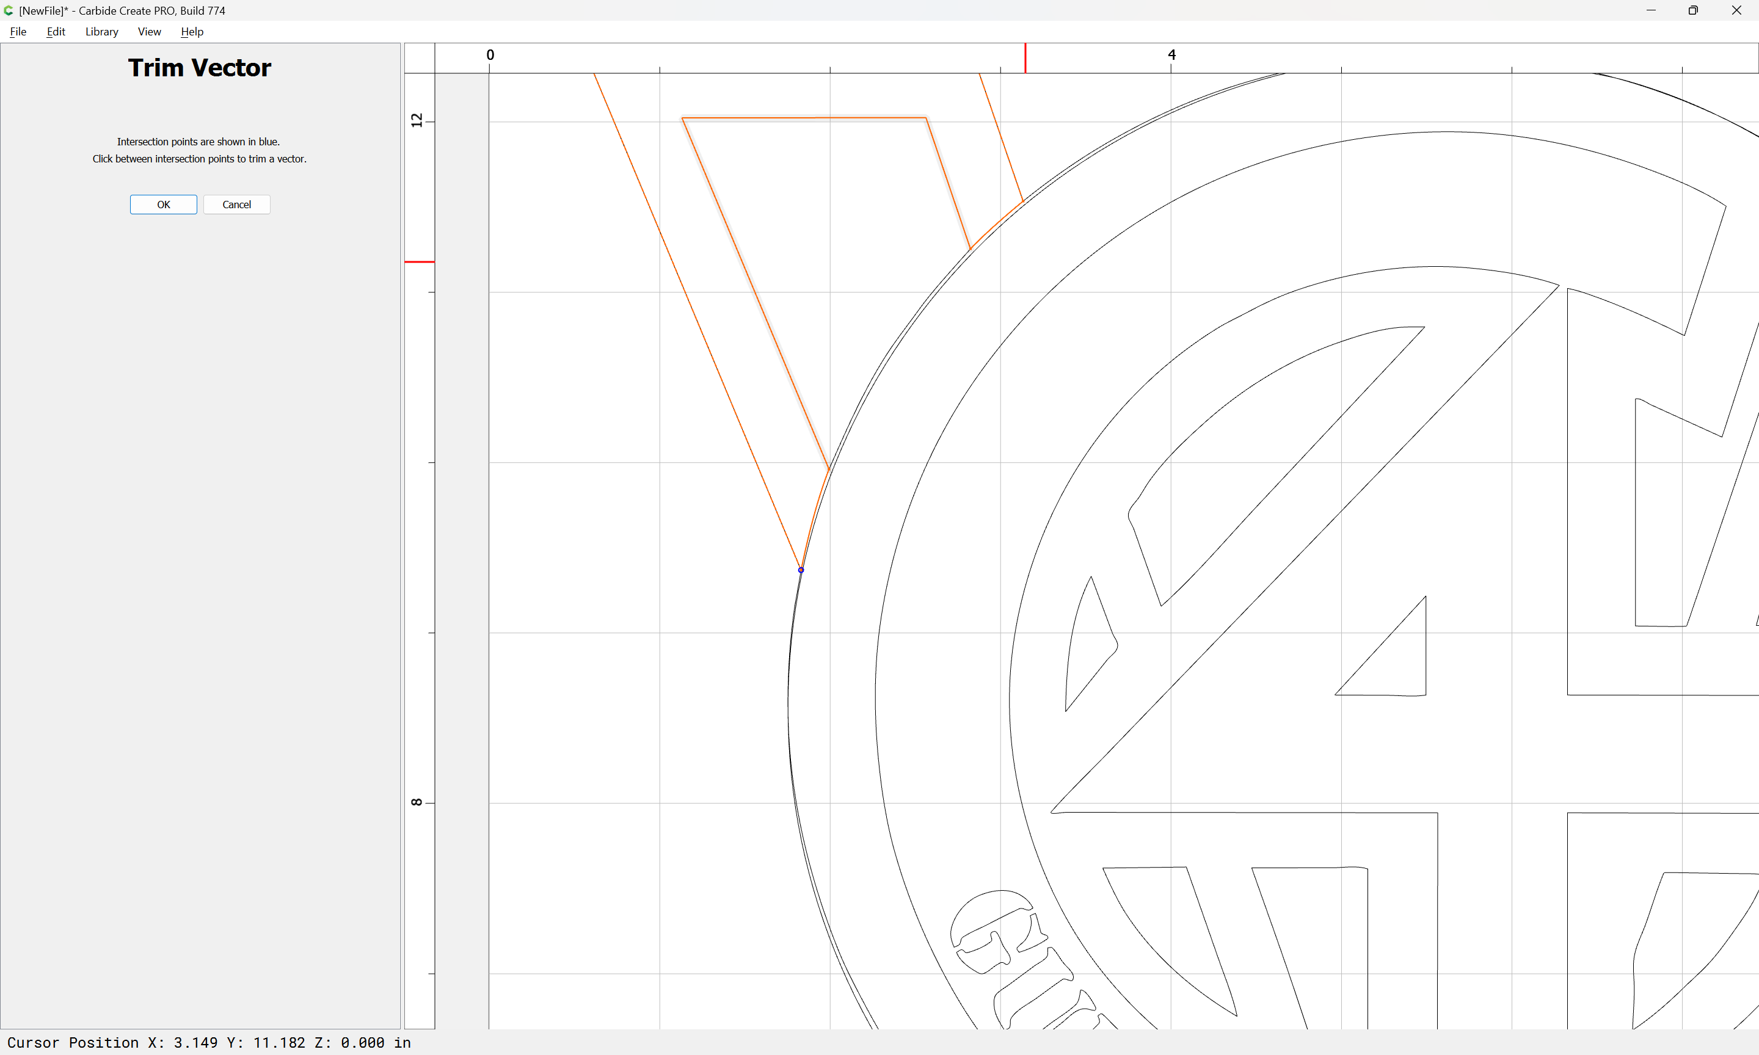Click 'Click between intersection points to trim a vector.'
Viewport: 1759px width, 1055px height.
pyautogui.click(x=199, y=159)
